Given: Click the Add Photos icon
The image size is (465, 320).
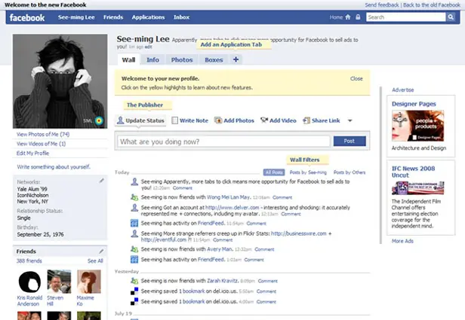Looking at the screenshot, I should (218, 120).
